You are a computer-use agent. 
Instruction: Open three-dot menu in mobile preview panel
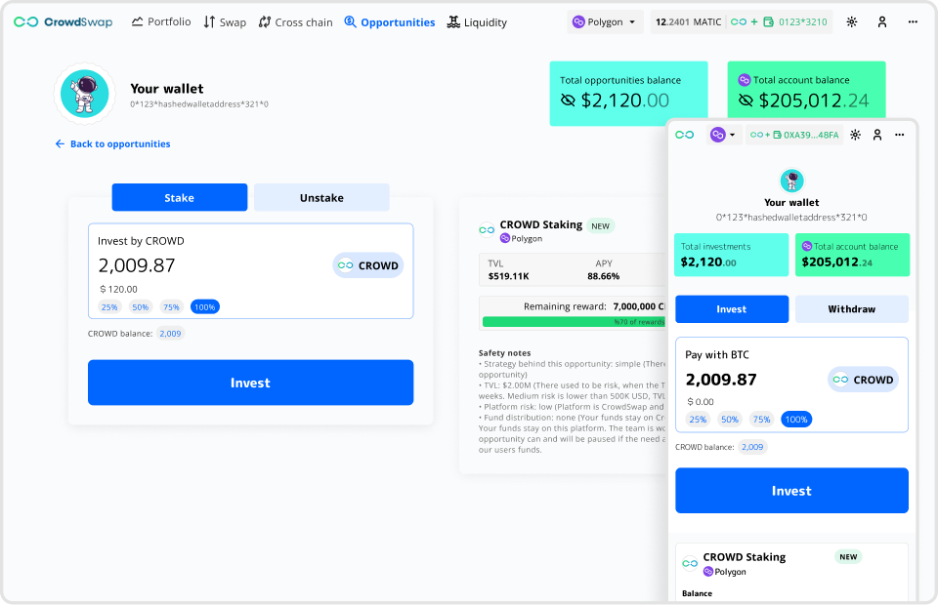pos(900,135)
